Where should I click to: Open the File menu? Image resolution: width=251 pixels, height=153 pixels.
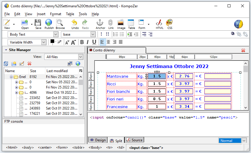click(x=7, y=14)
